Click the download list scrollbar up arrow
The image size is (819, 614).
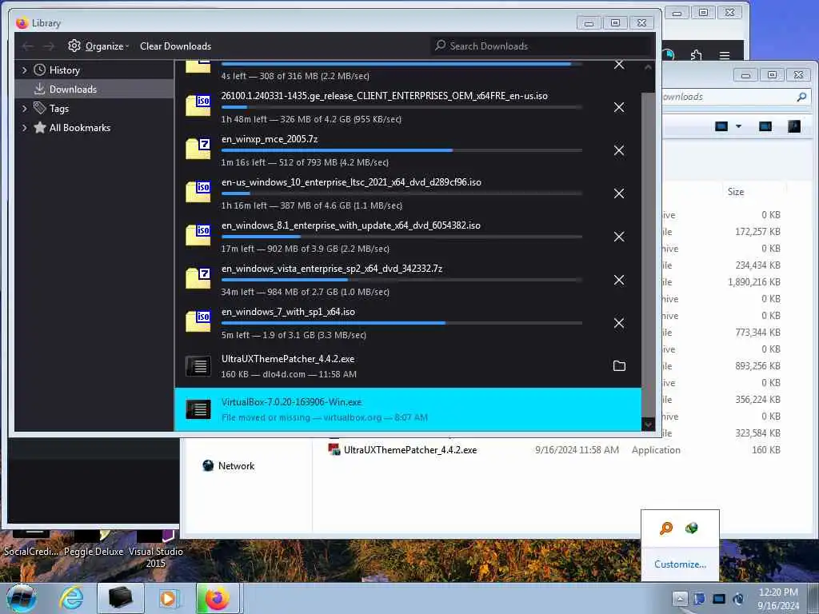pos(648,67)
